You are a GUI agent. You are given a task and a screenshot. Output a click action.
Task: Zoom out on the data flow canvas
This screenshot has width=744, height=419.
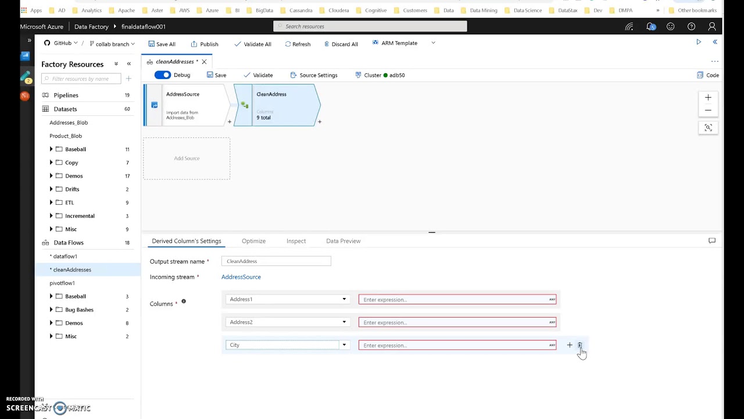[708, 110]
